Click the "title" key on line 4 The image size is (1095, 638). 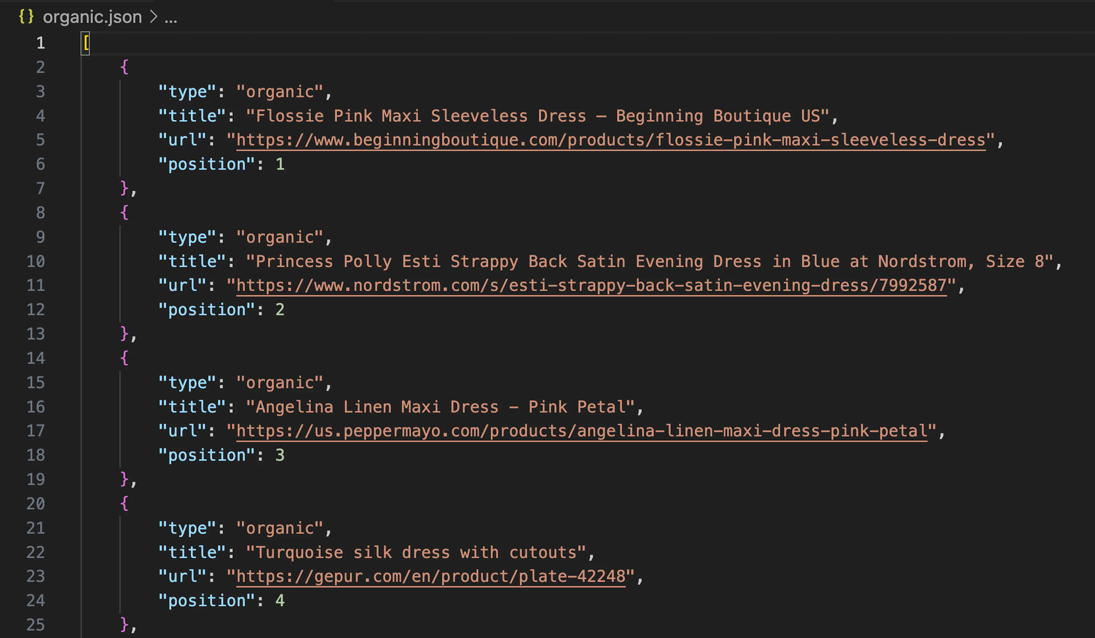(x=192, y=116)
